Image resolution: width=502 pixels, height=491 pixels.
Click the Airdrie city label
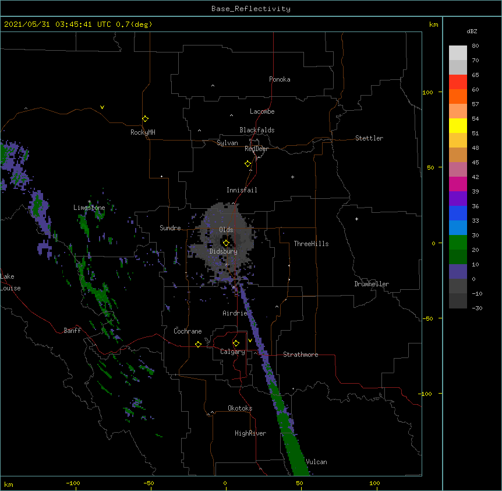click(x=235, y=313)
